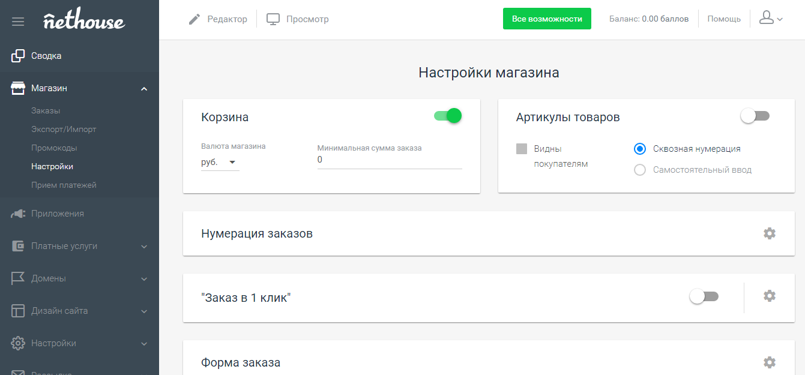The image size is (805, 375).
Task: Click the monitor icon next to Просмотр
Action: (273, 19)
